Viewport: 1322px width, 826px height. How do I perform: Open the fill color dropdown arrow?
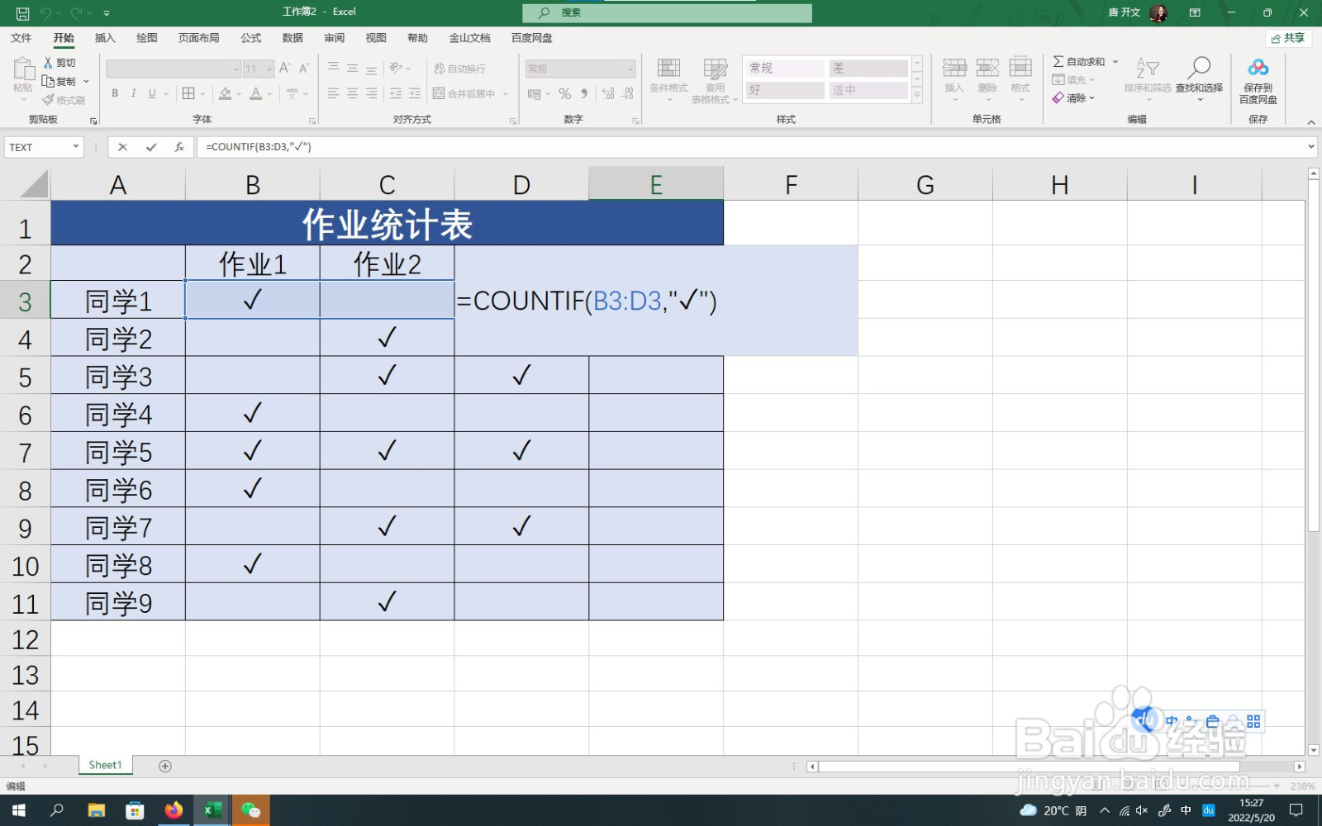point(239,93)
